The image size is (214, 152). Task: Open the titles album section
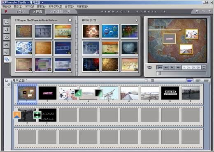coord(7,37)
